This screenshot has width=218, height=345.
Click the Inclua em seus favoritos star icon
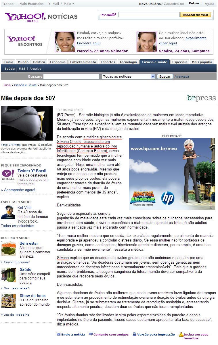pos(181,335)
